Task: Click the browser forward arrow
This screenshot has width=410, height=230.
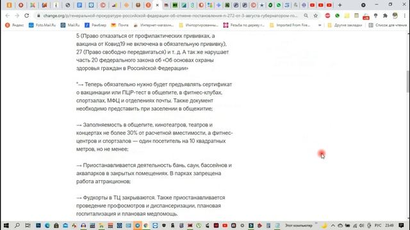Action: point(17,15)
